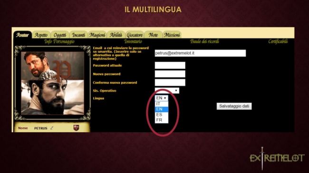Image resolution: width=309 pixels, height=173 pixels.
Task: Focus Conferma nuova password field
Action: [x=170, y=82]
